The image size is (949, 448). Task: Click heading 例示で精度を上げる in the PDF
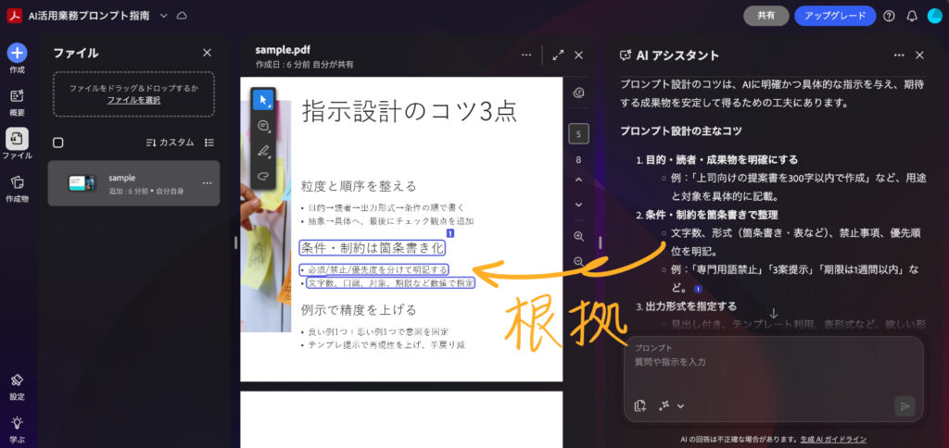coord(359,309)
